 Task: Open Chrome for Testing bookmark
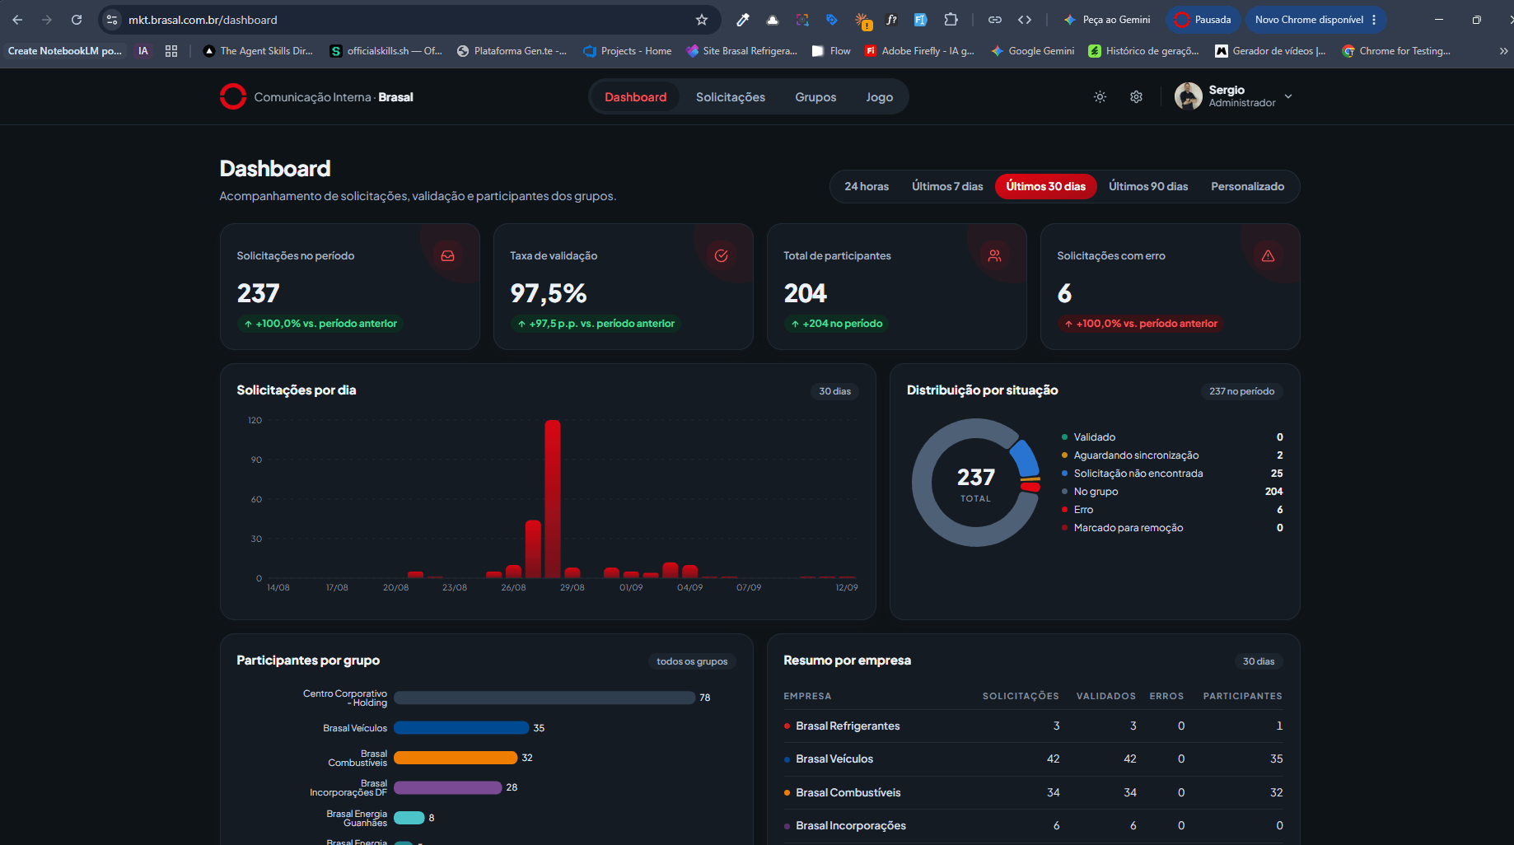tap(1396, 51)
